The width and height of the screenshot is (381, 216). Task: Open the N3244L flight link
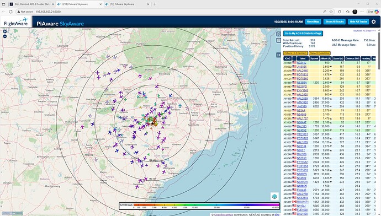click(x=301, y=63)
